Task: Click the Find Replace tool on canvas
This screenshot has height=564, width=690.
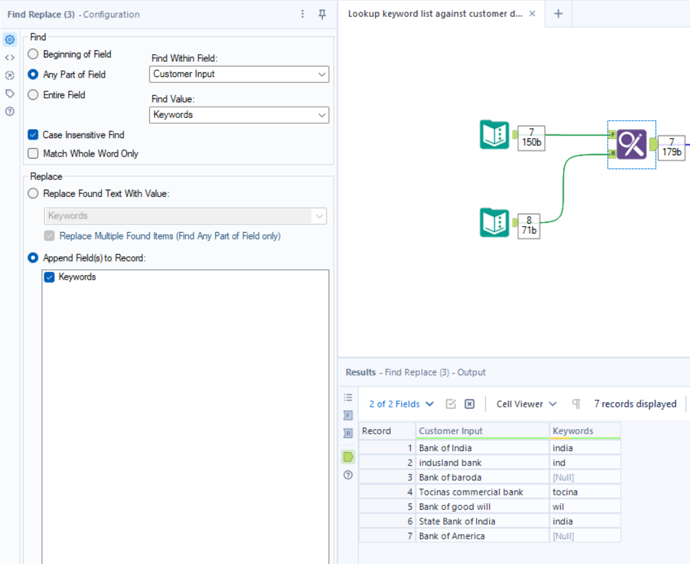Action: click(631, 144)
